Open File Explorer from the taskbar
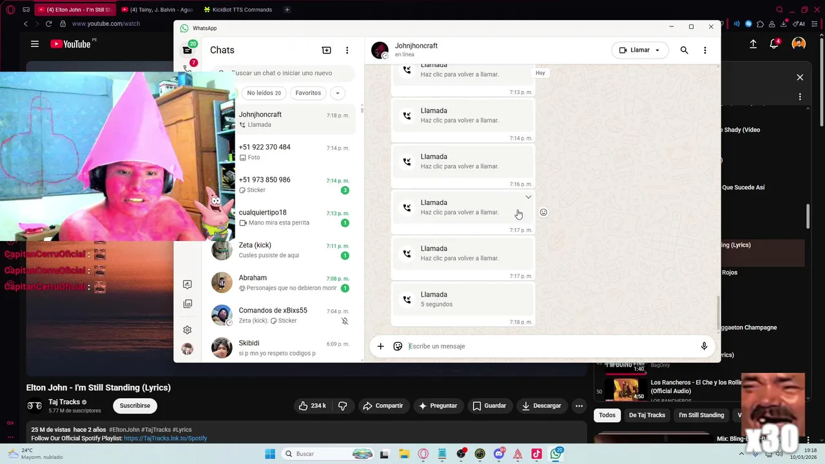 [404, 454]
